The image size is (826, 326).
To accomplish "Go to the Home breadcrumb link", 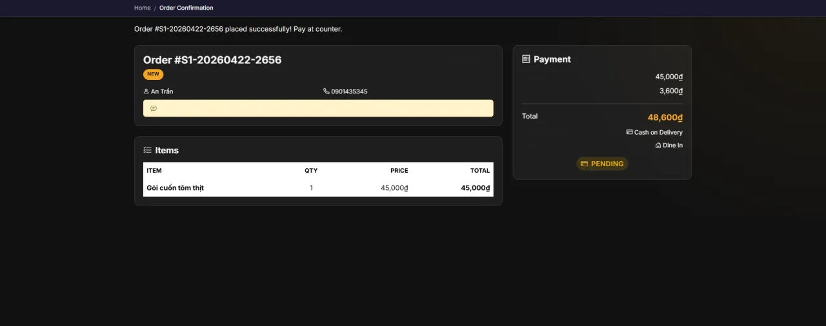I will click(142, 8).
